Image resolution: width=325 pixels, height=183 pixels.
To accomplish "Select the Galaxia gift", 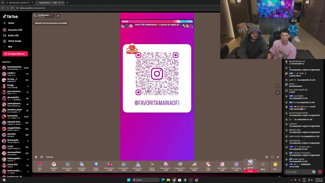I will [x=96, y=166].
